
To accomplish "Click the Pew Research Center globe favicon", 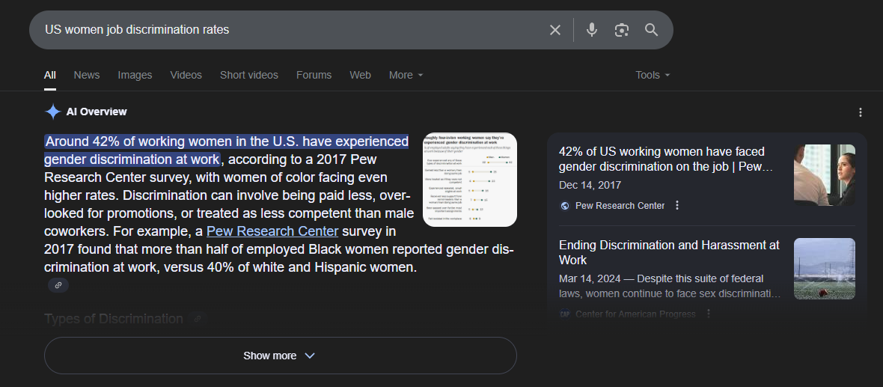I will (565, 206).
